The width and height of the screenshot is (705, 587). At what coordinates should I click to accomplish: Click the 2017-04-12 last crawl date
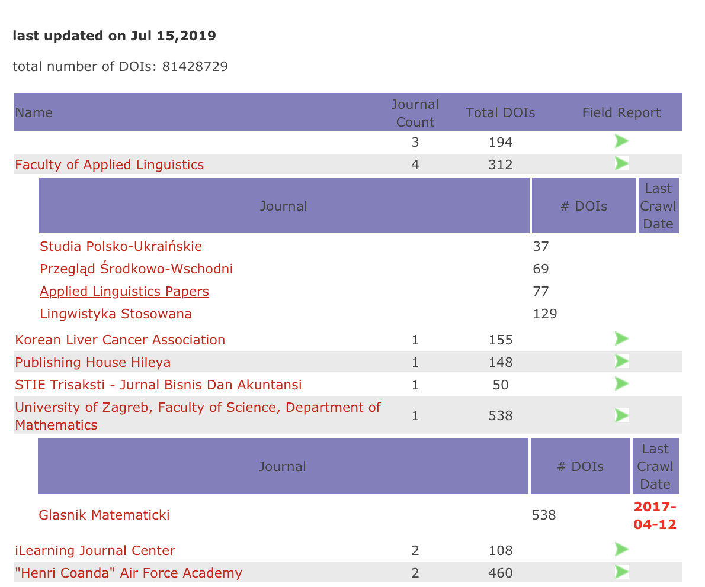pyautogui.click(x=655, y=515)
